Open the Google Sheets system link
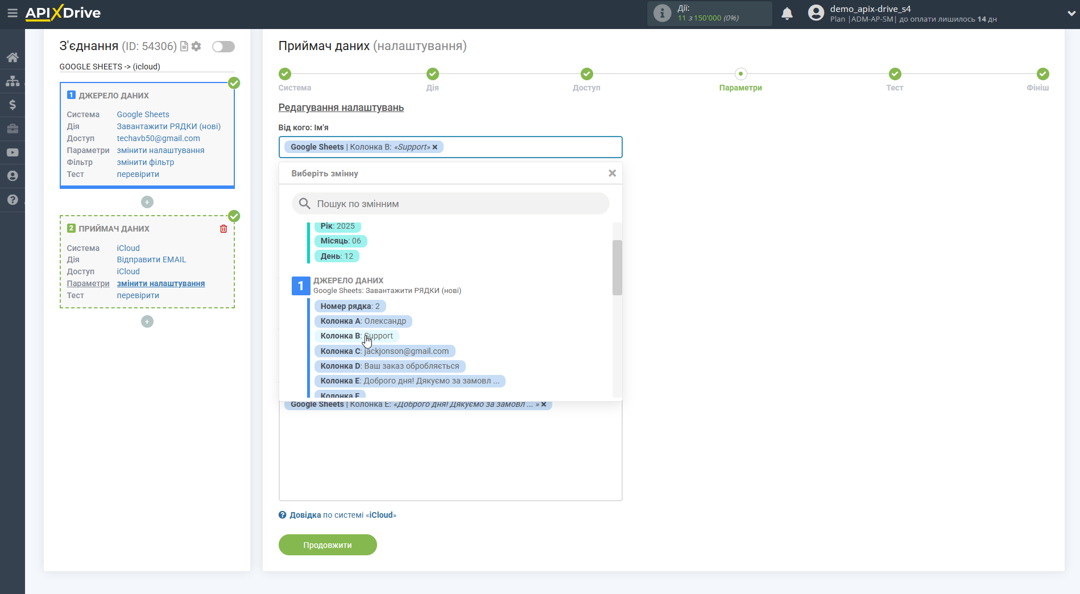The image size is (1080, 594). pos(143,114)
